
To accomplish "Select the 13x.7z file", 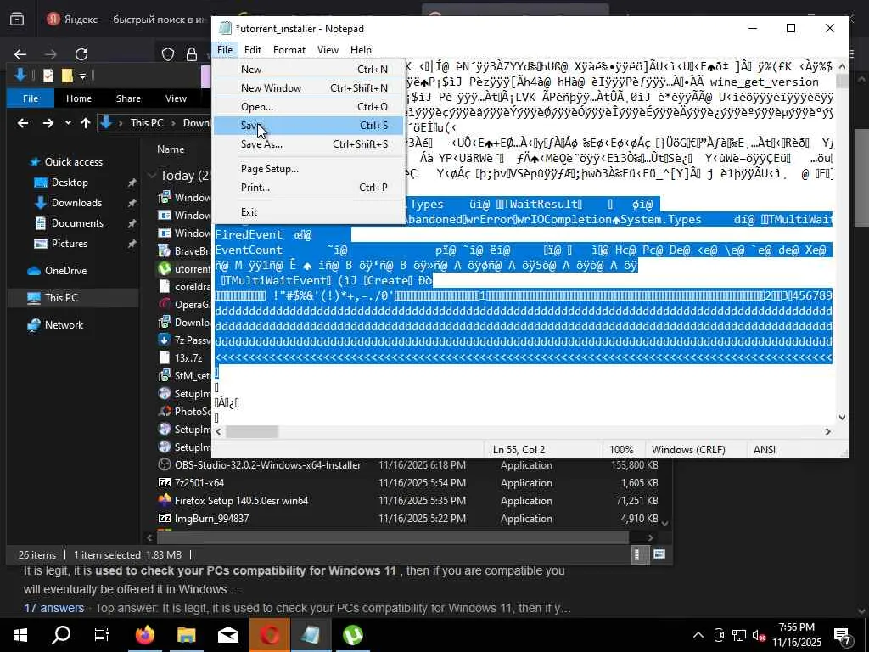I will click(188, 358).
